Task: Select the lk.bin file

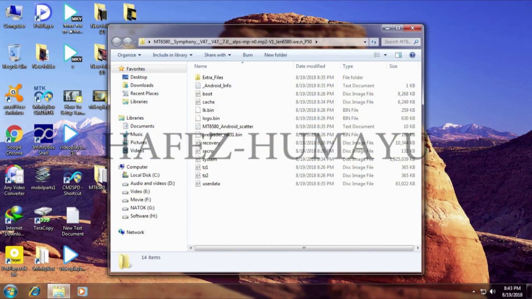Action: tap(208, 110)
